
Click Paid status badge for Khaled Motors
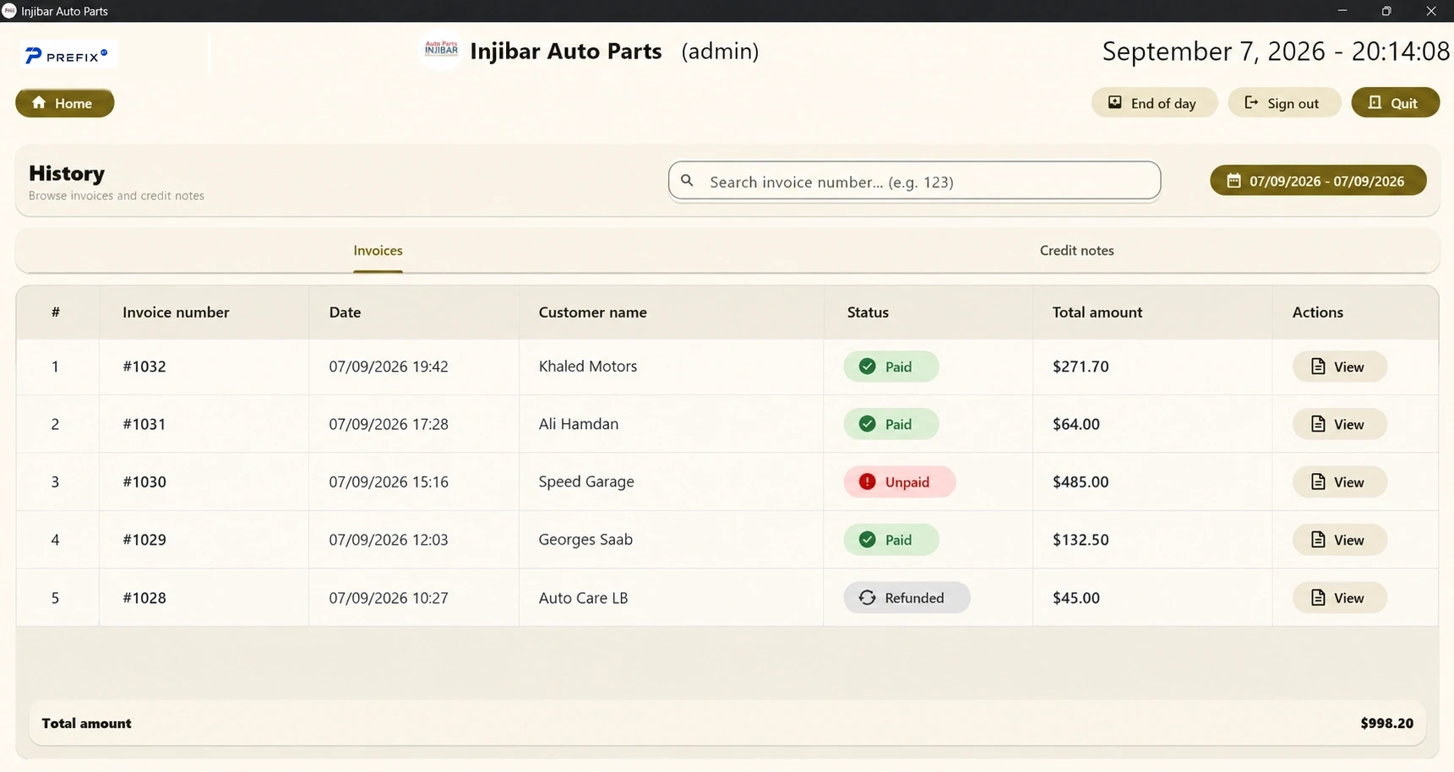(890, 367)
